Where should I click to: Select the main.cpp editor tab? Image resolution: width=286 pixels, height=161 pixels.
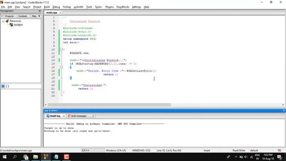point(52,13)
